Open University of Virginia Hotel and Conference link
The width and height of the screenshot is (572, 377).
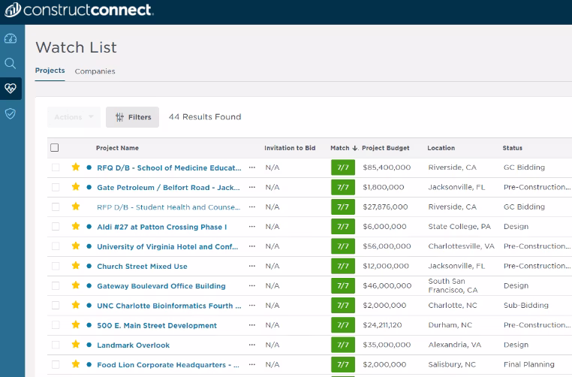coord(167,247)
